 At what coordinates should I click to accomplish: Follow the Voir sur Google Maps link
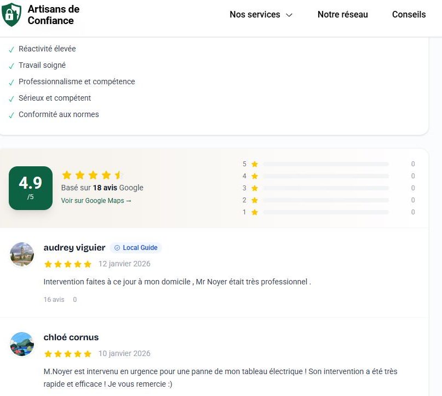click(96, 201)
